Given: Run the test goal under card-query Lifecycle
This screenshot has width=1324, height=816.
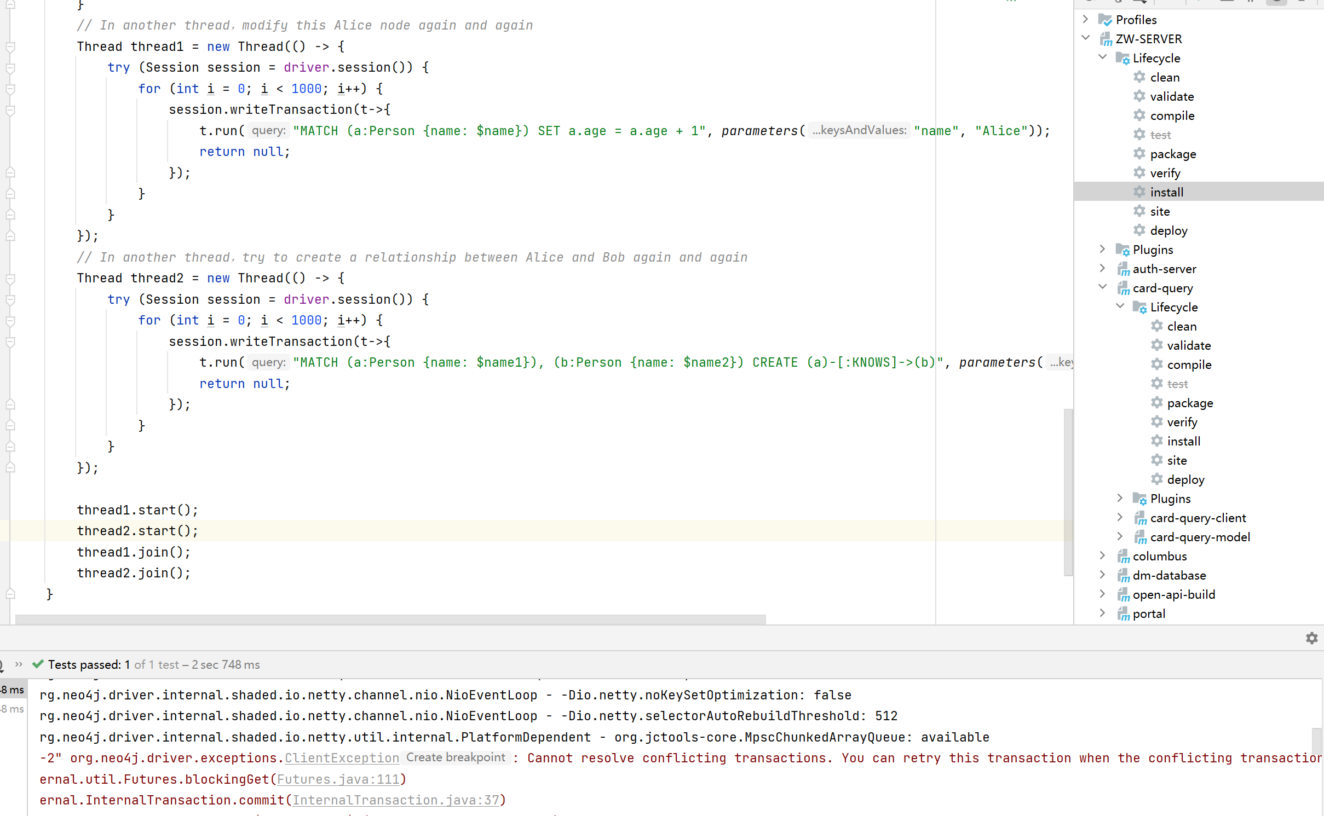Looking at the screenshot, I should tap(1178, 384).
